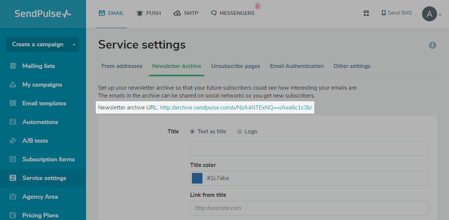Click the Subscription forms sidebar icon
Screen dimensions: 449x220
click(x=13, y=159)
